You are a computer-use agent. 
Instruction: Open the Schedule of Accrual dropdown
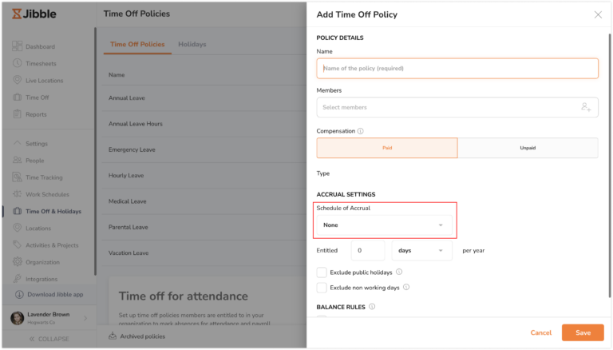(385, 225)
